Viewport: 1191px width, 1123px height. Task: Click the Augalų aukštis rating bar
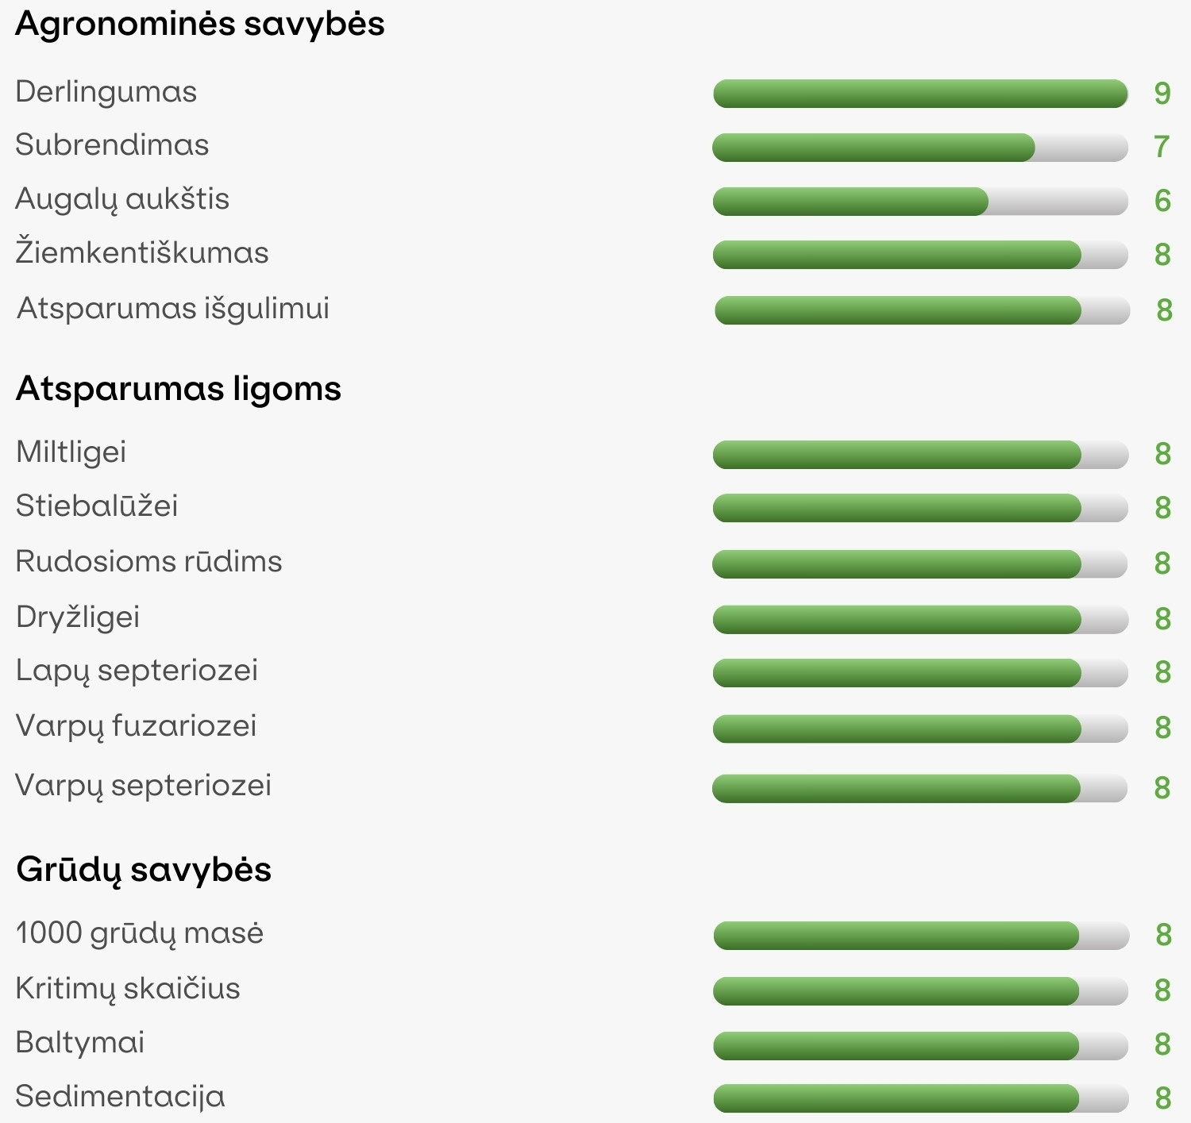pos(920,202)
